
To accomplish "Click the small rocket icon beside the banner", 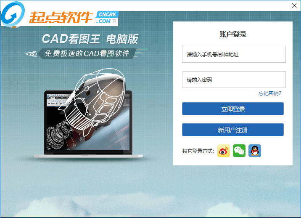I will coord(32,54).
